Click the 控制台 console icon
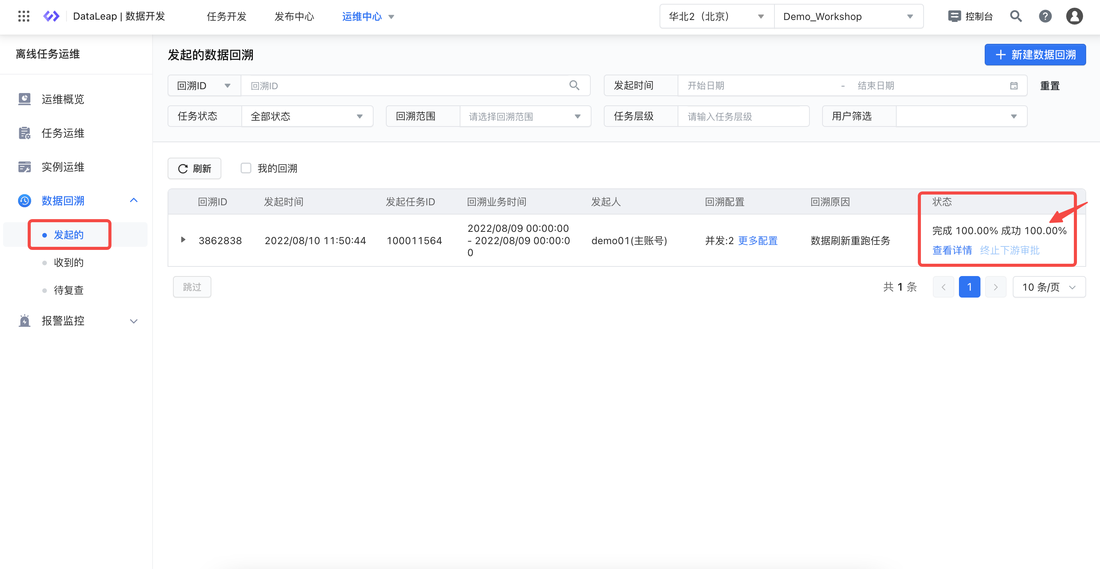 coord(954,16)
